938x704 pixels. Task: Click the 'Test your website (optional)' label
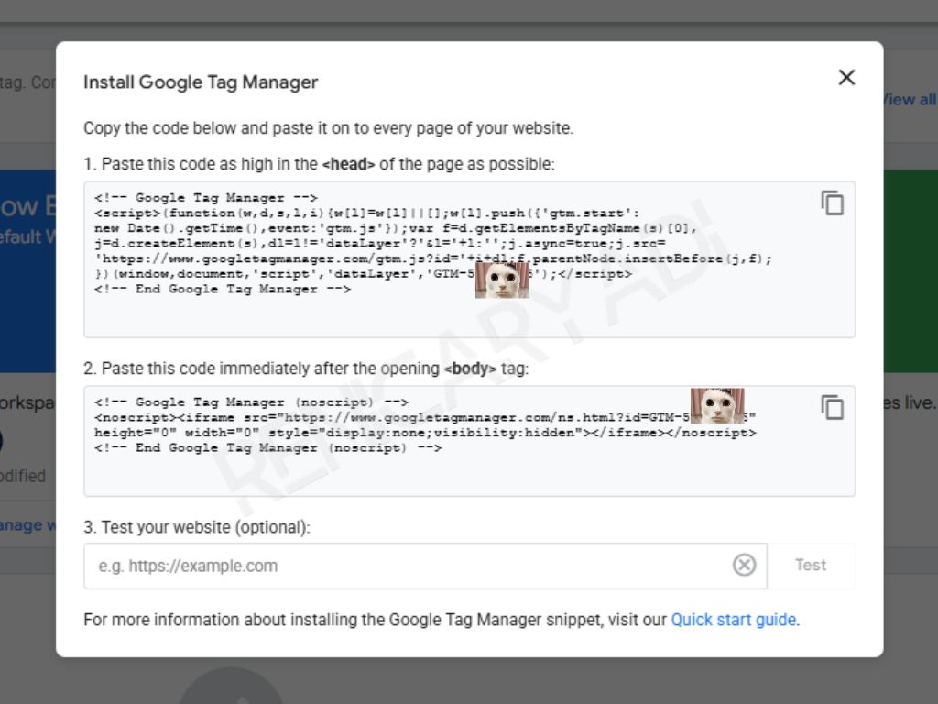click(197, 527)
